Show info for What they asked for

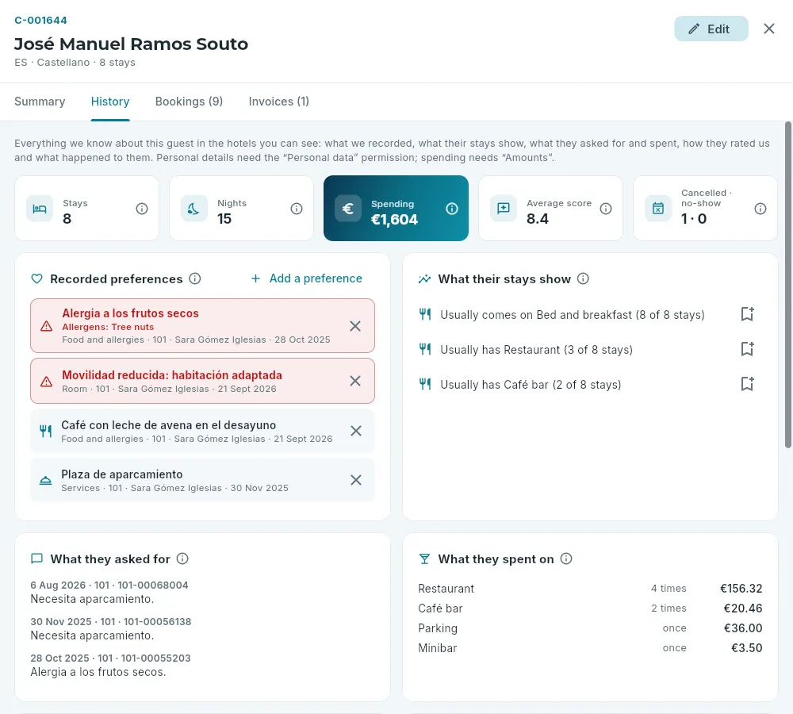click(x=182, y=559)
